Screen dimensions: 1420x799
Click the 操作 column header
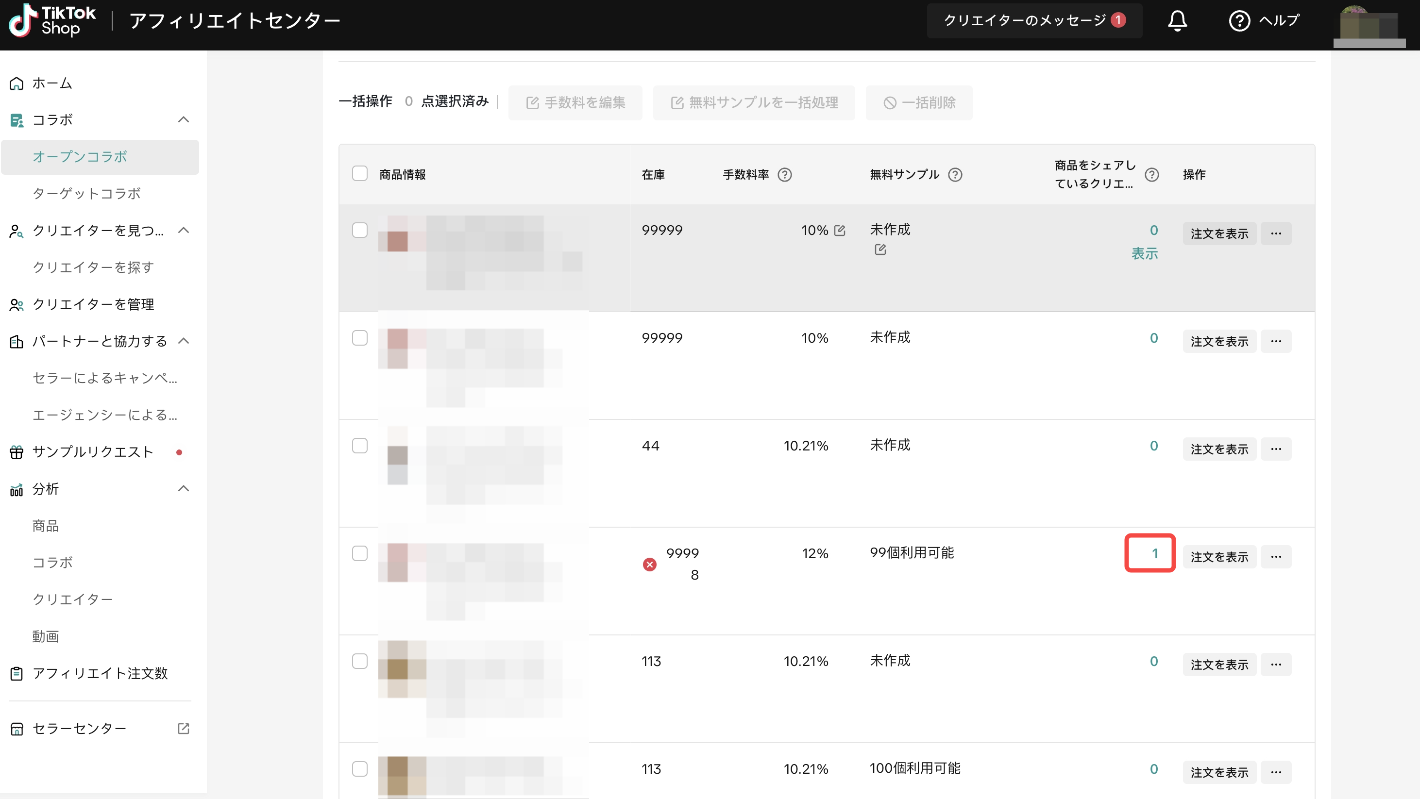pos(1194,175)
